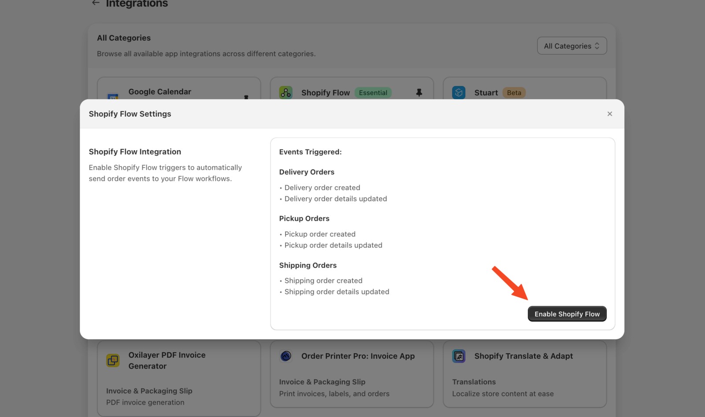Screen dimensions: 705x417
Task: Click the pin icon on Shopify Flow card
Action: (x=419, y=92)
